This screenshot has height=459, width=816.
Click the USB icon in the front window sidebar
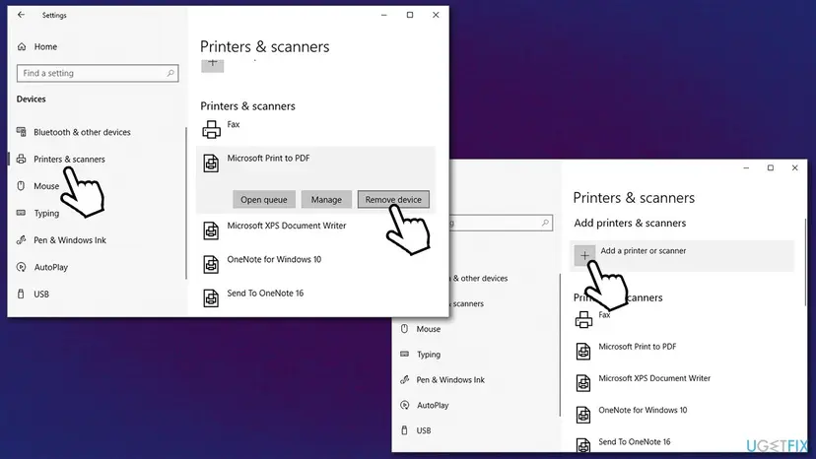tap(21, 295)
